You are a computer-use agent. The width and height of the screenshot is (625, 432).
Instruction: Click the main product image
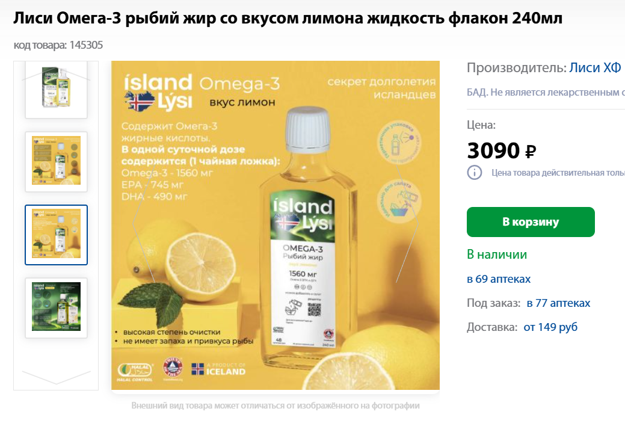[276, 225]
